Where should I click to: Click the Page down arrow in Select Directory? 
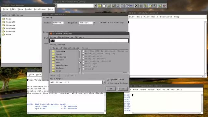(x=58, y=75)
